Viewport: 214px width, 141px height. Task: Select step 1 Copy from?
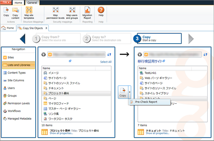point(56,39)
